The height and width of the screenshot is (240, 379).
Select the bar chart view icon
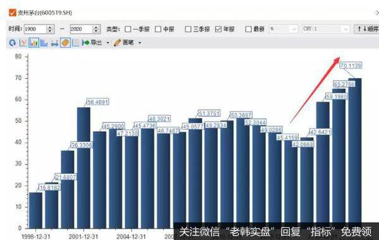point(33,43)
